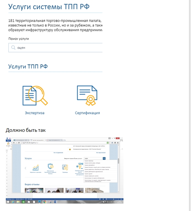Click the paragraph starting '181 территориальная'

pyautogui.click(x=55, y=25)
